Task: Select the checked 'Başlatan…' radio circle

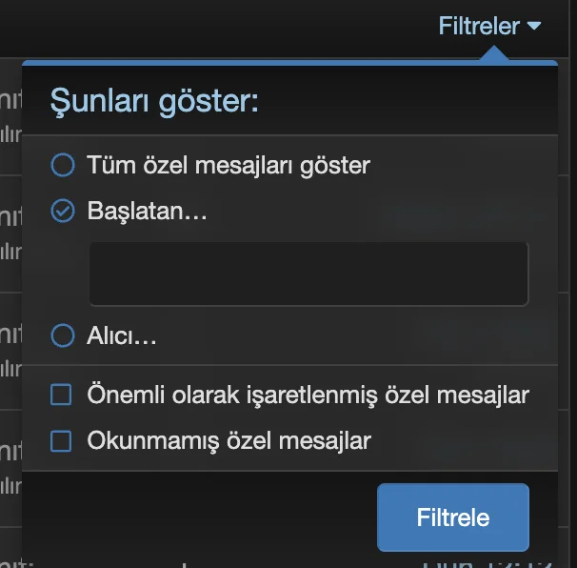Action: pyautogui.click(x=62, y=212)
